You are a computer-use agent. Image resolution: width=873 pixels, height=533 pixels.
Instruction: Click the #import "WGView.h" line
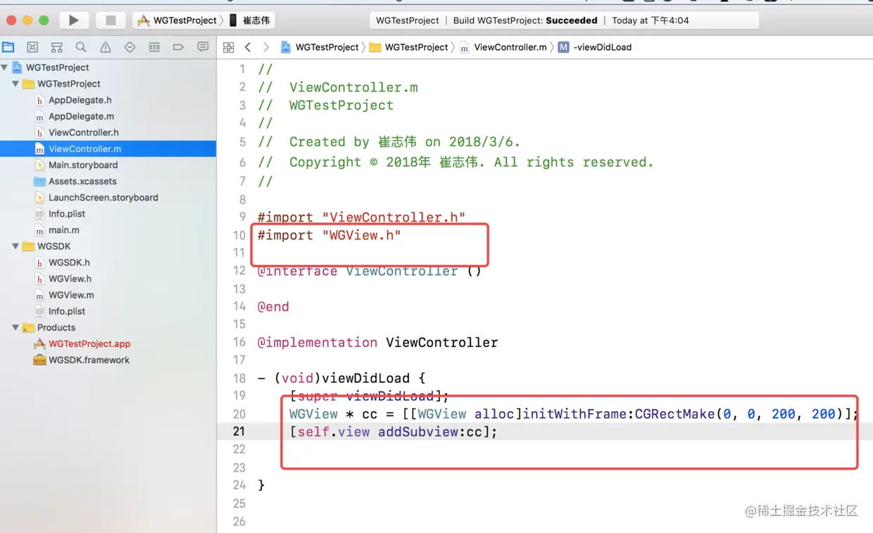[329, 235]
